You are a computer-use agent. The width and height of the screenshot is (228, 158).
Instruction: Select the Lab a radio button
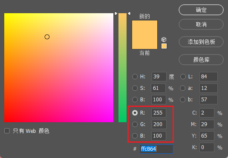183,88
